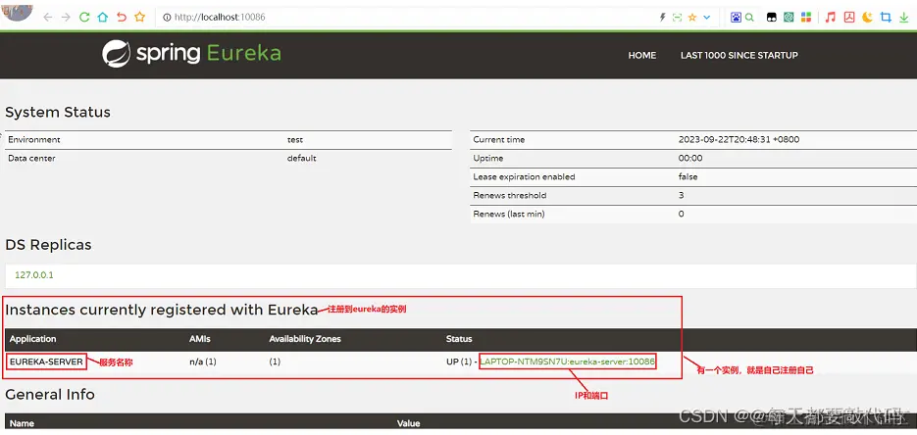This screenshot has width=917, height=435.
Task: Click the Spring Eureka logo
Action: (x=191, y=54)
